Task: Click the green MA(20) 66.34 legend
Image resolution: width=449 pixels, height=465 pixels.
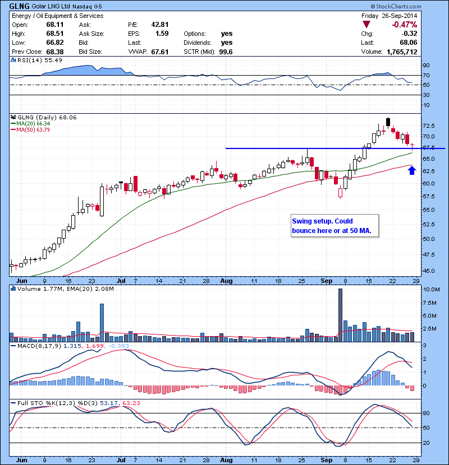Action: [31, 124]
